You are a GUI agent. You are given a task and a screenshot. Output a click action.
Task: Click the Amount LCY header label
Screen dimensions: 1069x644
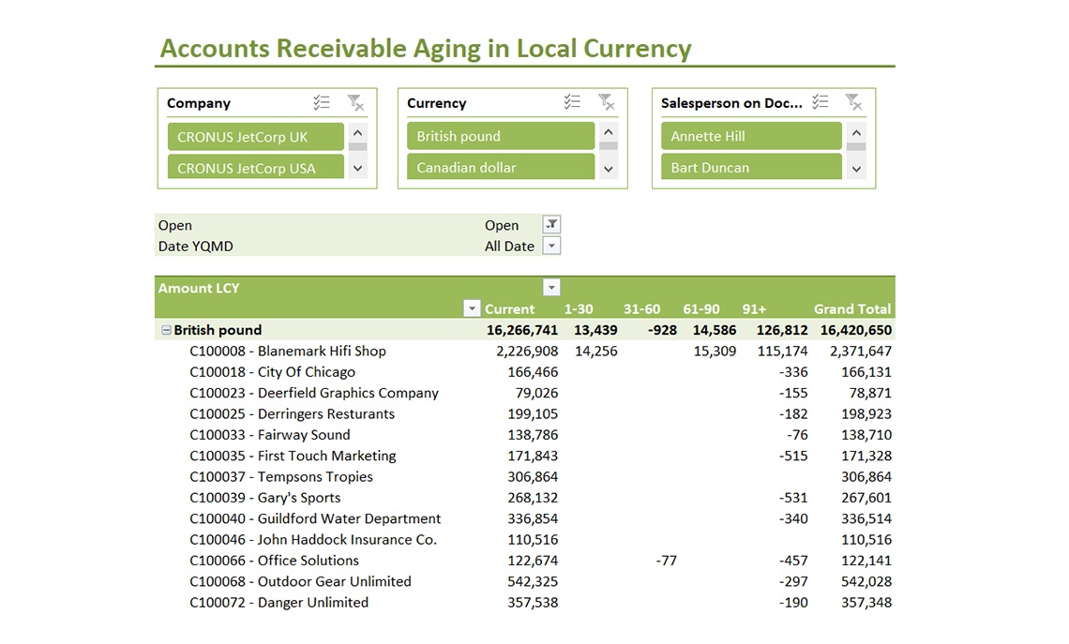pyautogui.click(x=199, y=289)
